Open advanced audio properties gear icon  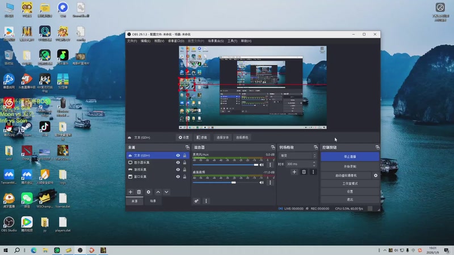[196, 201]
